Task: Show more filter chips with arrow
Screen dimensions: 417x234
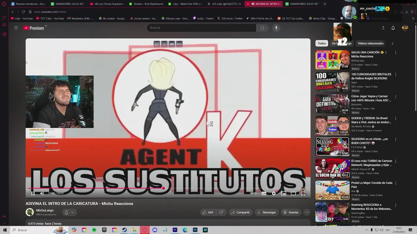Action: click(x=392, y=44)
